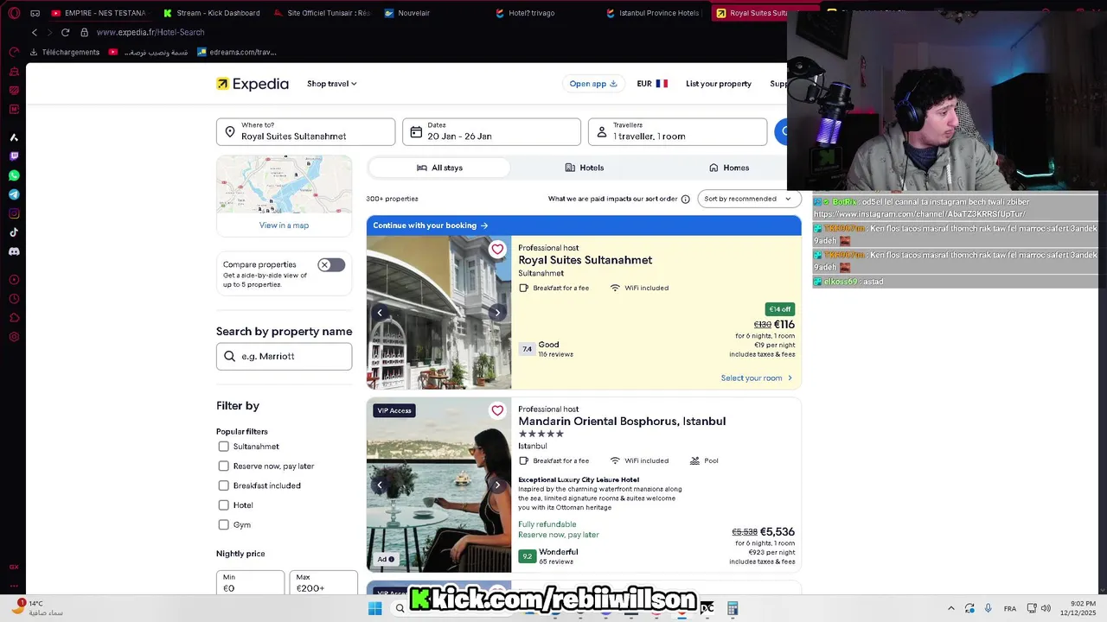
Task: Switch to Istanbul Province Hotels tab
Action: pyautogui.click(x=654, y=13)
